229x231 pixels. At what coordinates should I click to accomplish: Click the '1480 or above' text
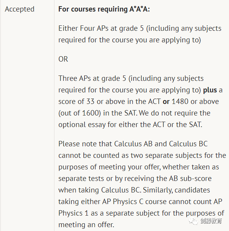[195, 102]
